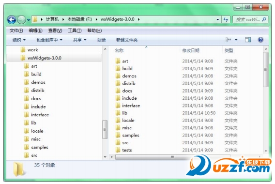The height and width of the screenshot is (184, 275).
Task: Open address bar history dropdown arrow
Action: [218, 19]
